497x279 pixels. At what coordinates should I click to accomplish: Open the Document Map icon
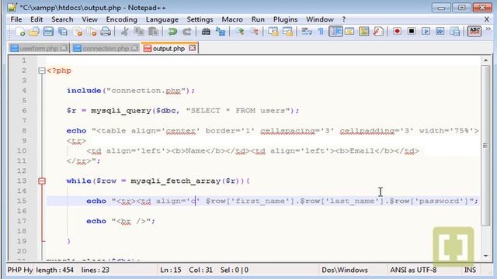click(x=364, y=31)
